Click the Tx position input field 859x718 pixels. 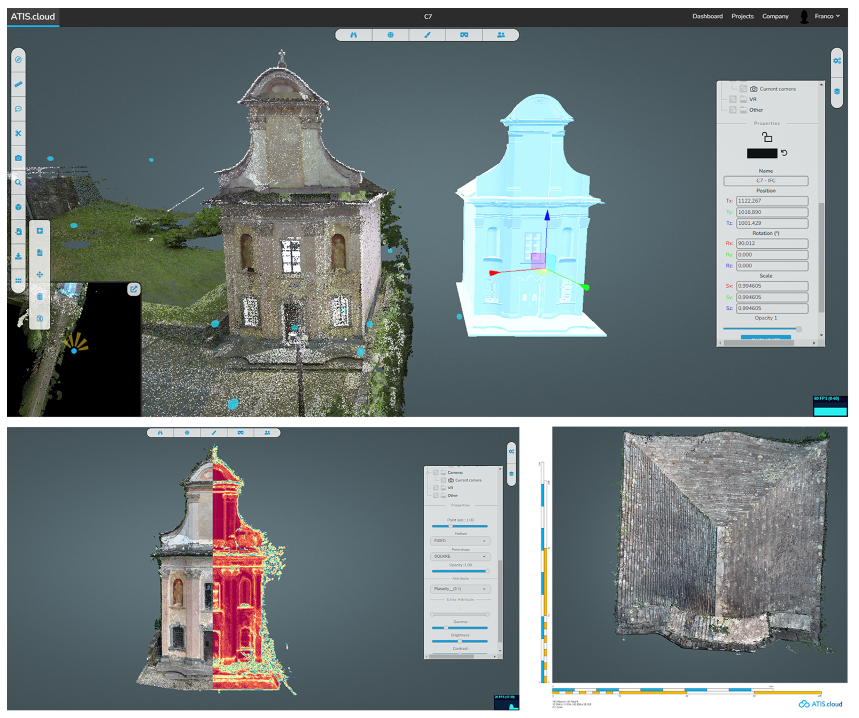pyautogui.click(x=772, y=201)
